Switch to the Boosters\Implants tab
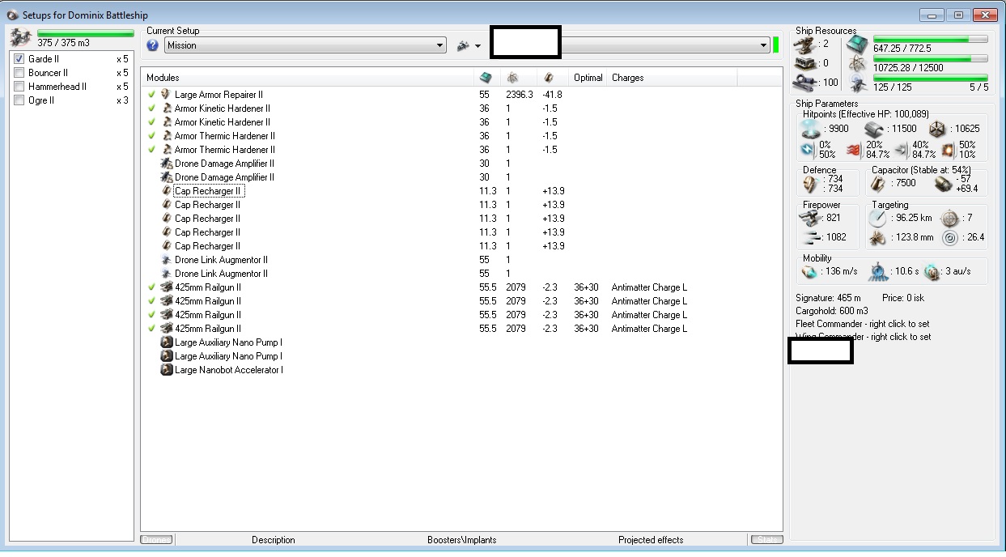This screenshot has height=557, width=1006. coord(462,540)
